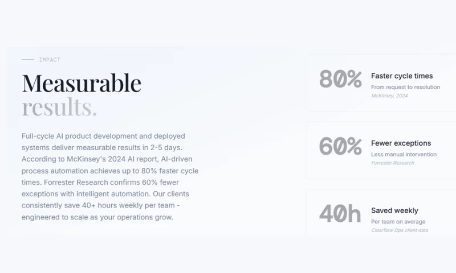
Task: Select the 'Faster cycle times' title
Action: [x=402, y=76]
